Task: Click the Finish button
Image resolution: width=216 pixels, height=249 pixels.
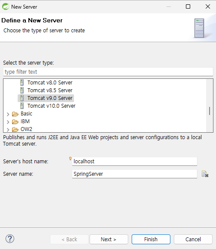Action: (151, 240)
